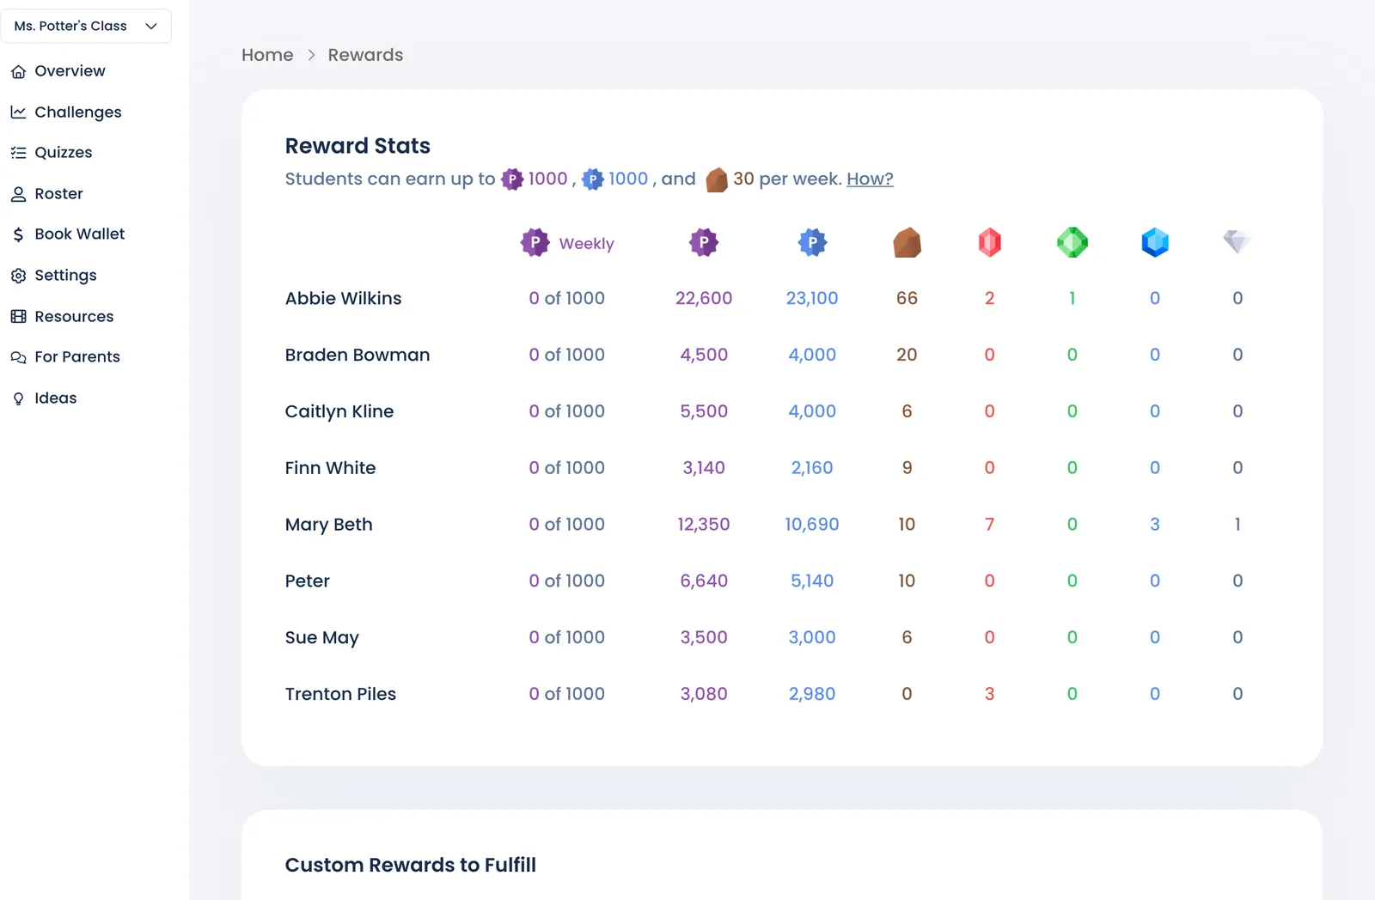Viewport: 1375px width, 900px height.
Task: Click the purple P points column header icon
Action: click(704, 243)
